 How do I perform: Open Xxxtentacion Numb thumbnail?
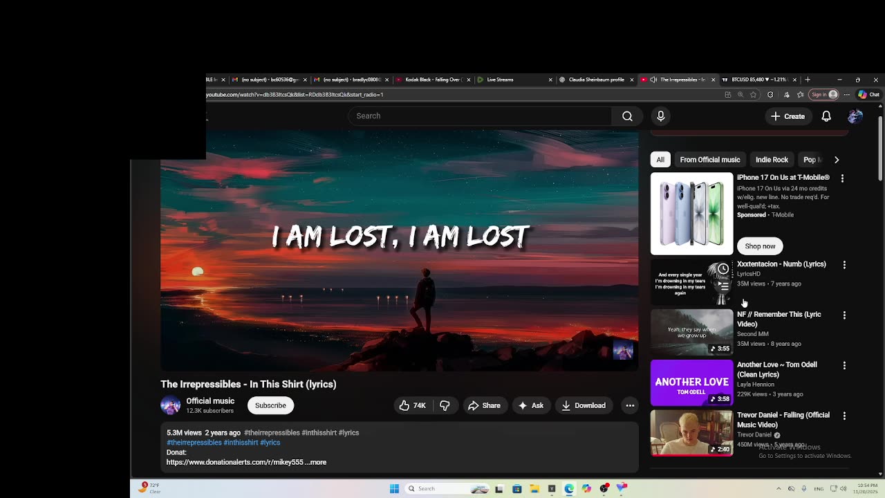[691, 282]
